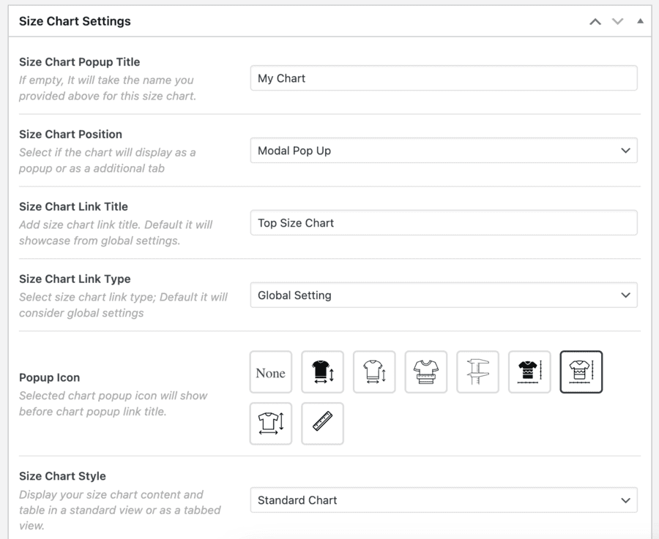659x539 pixels.
Task: Select the None popup icon option
Action: (x=271, y=372)
